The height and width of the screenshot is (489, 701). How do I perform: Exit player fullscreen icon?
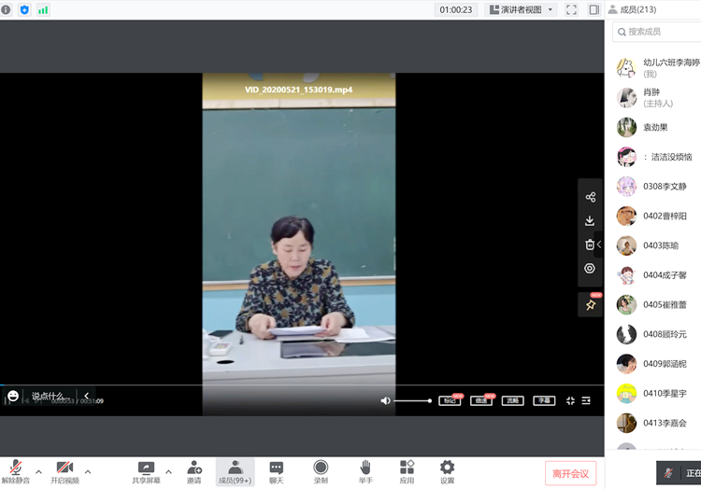pos(570,400)
